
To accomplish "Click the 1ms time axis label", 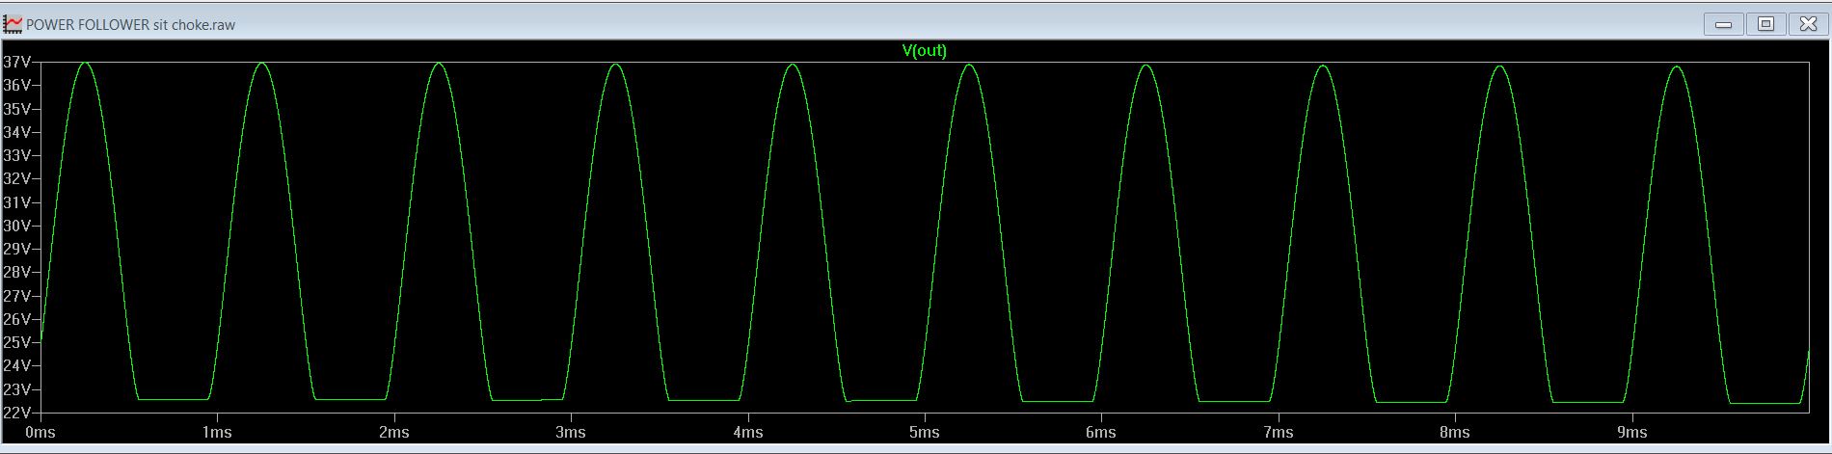I will click(217, 432).
